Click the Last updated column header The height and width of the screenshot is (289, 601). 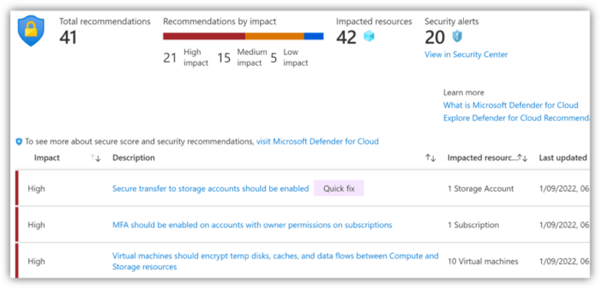click(x=563, y=157)
